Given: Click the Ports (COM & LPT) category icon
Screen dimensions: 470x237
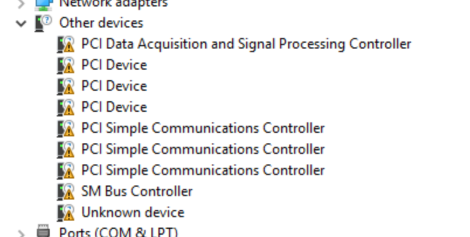Looking at the screenshot, I should point(43,232).
